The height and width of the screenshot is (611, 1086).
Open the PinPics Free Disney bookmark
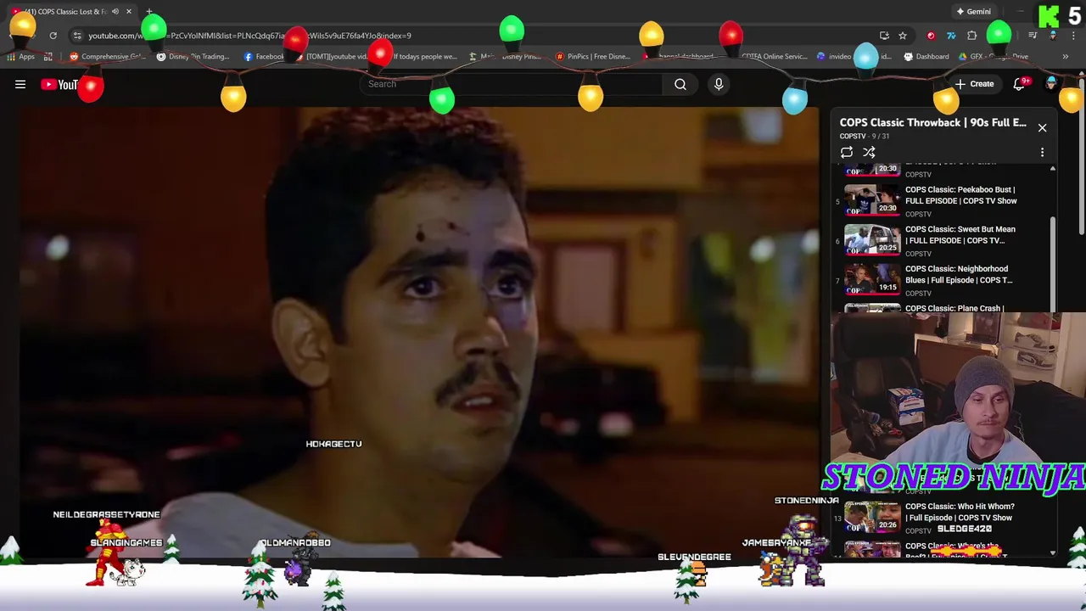[591, 57]
